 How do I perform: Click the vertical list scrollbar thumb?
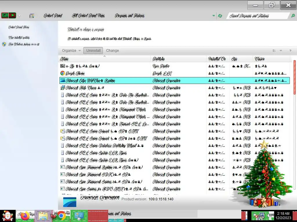click(295, 77)
